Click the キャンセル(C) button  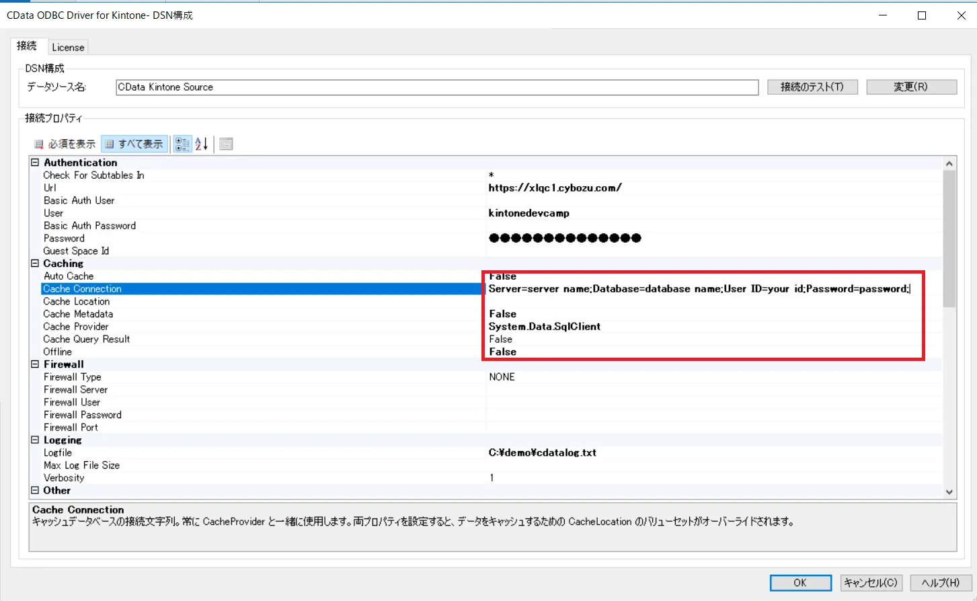tap(871, 582)
